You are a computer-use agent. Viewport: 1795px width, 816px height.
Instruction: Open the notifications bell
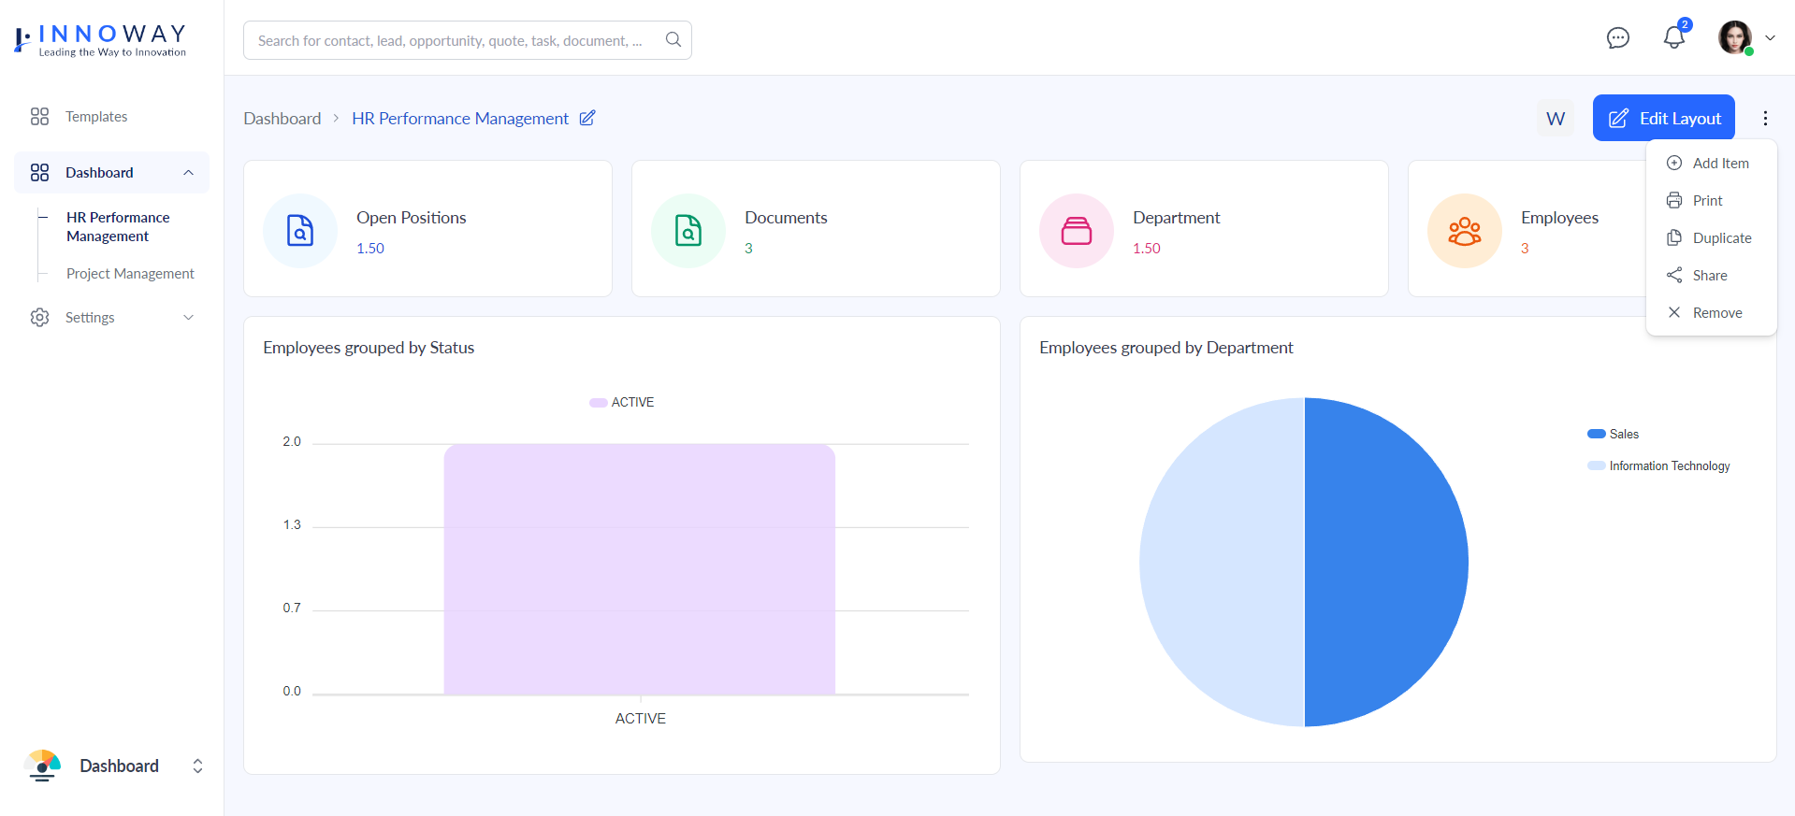pos(1673,38)
